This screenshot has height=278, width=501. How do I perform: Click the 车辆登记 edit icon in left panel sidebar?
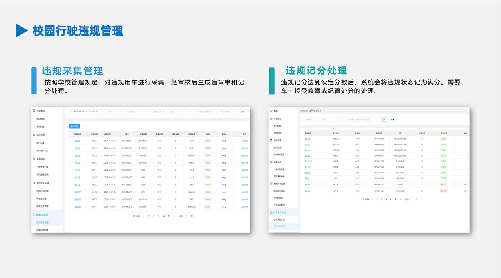click(x=34, y=111)
